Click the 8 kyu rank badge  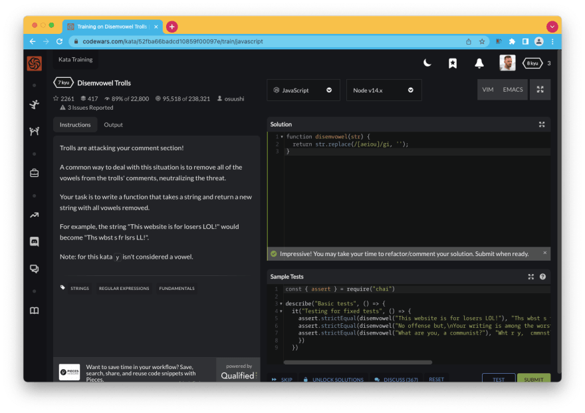click(532, 63)
